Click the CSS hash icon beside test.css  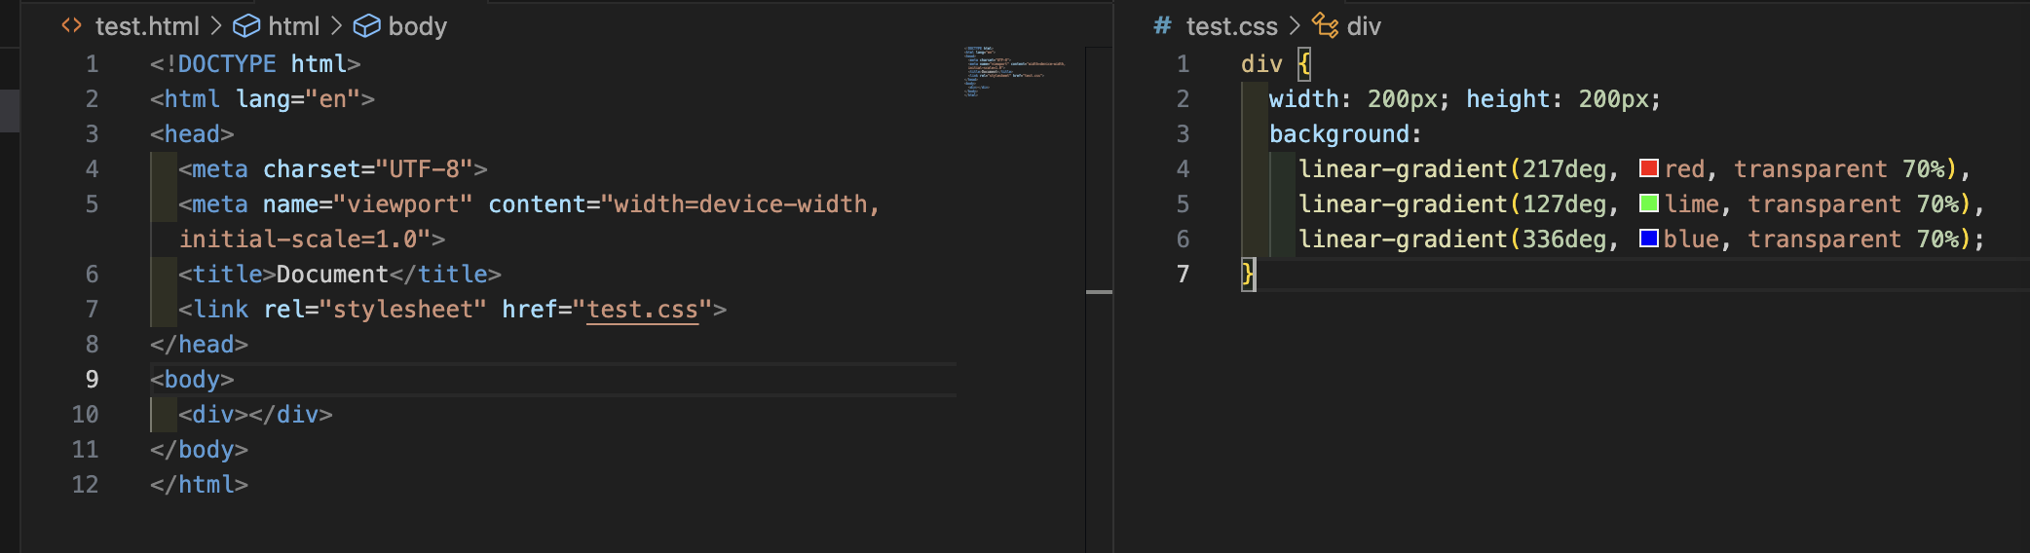1162,25
